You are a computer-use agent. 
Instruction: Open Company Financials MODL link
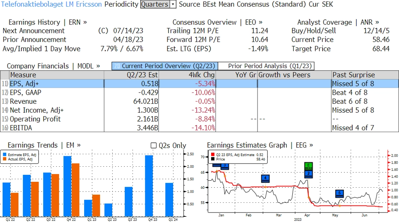[x=53, y=66]
